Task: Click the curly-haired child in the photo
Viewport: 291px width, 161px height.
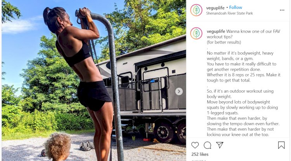Action: point(57,147)
